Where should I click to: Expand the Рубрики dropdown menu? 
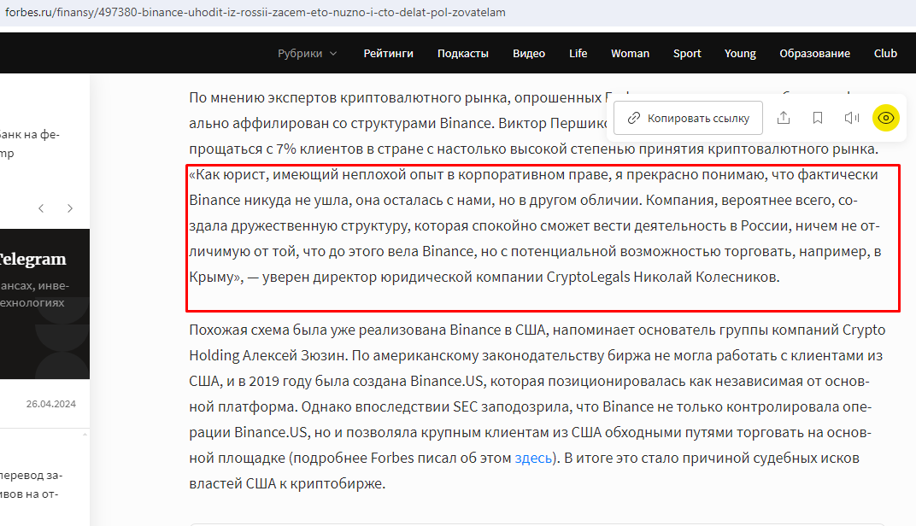(308, 53)
